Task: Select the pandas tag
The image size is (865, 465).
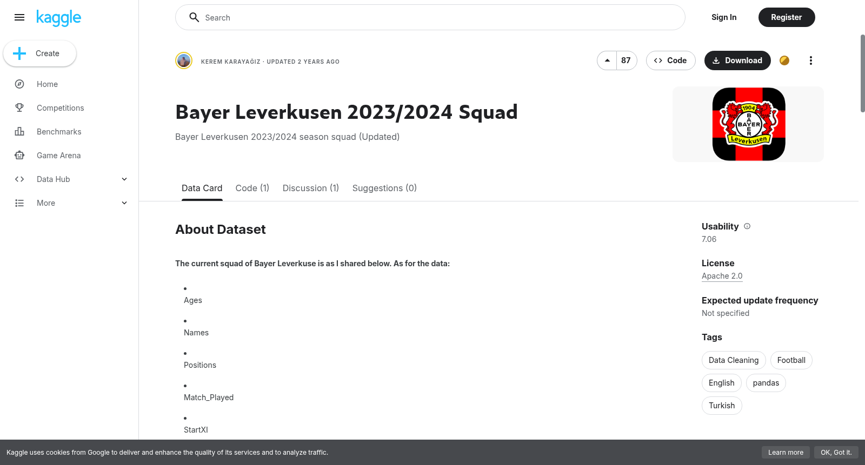Action: pos(766,383)
